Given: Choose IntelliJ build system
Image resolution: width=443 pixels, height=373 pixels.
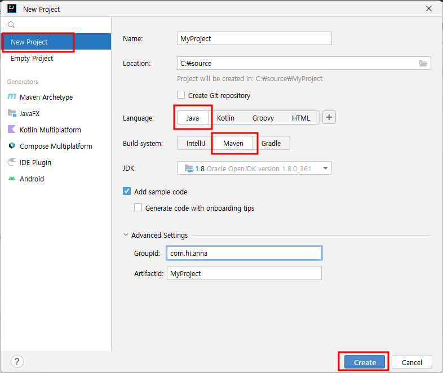Looking at the screenshot, I should pos(196,144).
